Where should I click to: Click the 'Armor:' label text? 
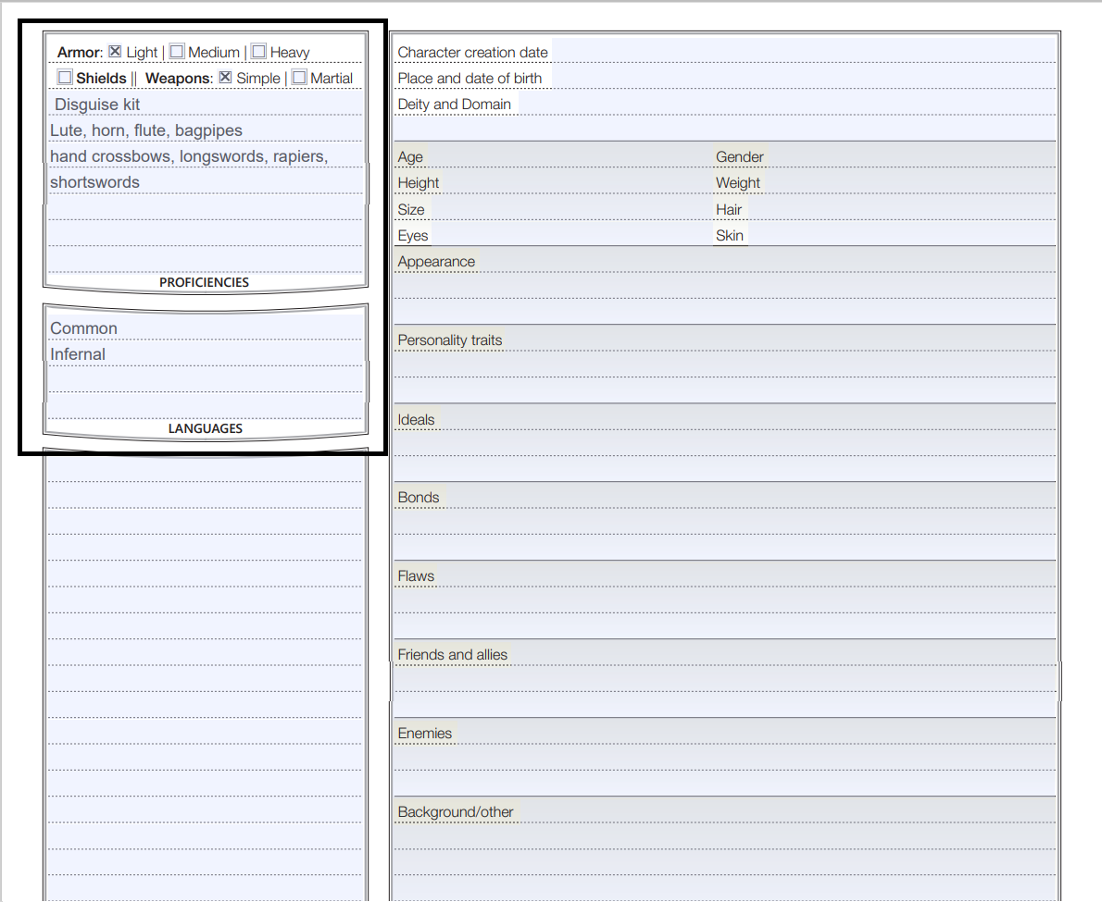pos(81,52)
